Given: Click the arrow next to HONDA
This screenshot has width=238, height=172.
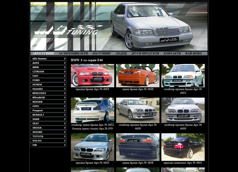Looking at the screenshot, I should pyautogui.click(x=65, y=85).
